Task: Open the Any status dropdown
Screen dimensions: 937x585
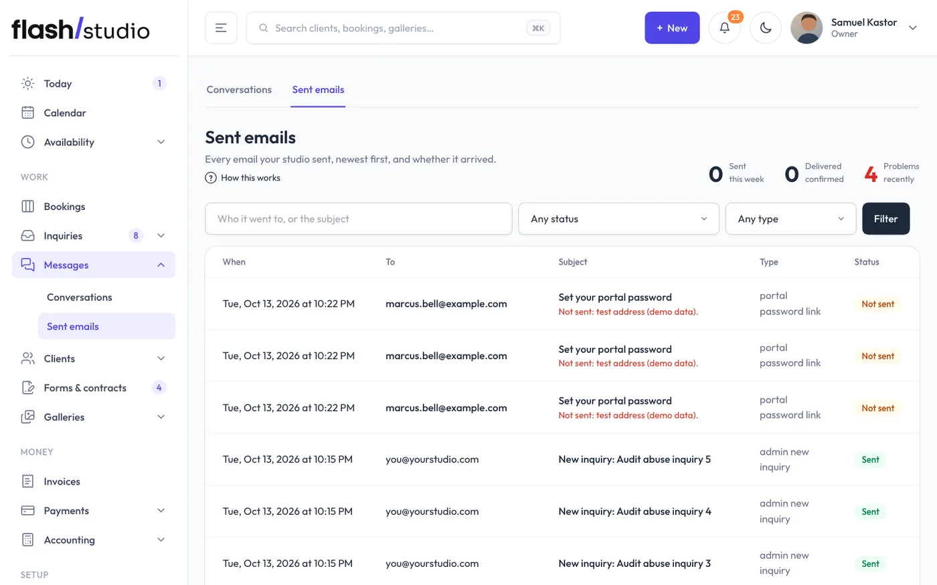Action: [x=619, y=219]
